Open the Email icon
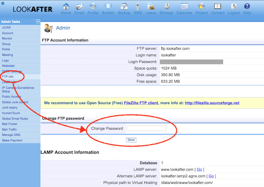Viewport: 264px width, 187px height. tap(79, 7)
